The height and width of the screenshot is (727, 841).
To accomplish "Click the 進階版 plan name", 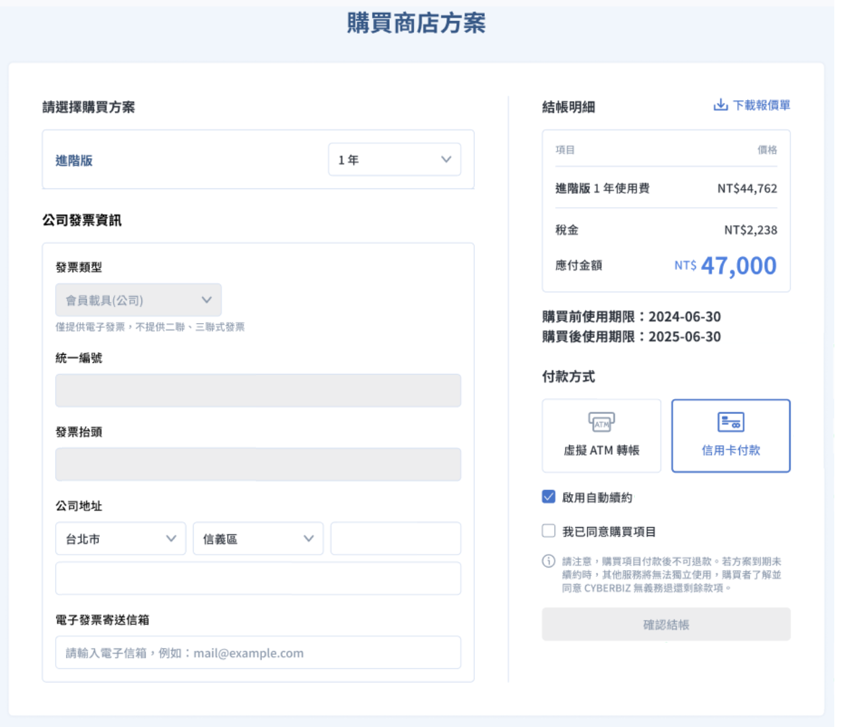I will tap(74, 160).
